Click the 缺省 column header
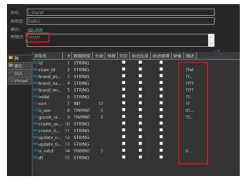The width and height of the screenshot is (241, 179). 178,56
